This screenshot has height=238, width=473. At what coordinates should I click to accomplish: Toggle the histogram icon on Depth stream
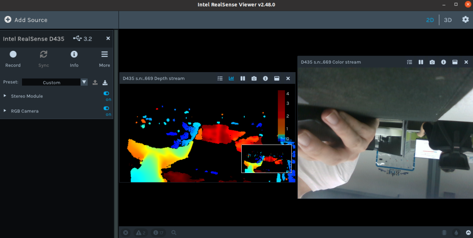231,78
